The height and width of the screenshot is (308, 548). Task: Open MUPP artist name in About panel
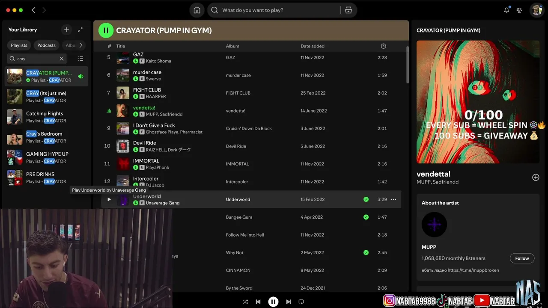[x=429, y=247]
